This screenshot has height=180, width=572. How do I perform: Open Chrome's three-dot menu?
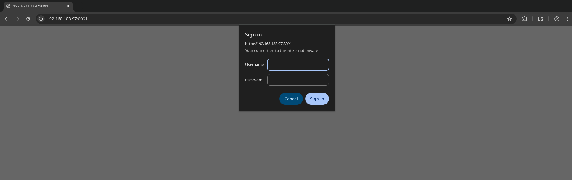[568, 19]
